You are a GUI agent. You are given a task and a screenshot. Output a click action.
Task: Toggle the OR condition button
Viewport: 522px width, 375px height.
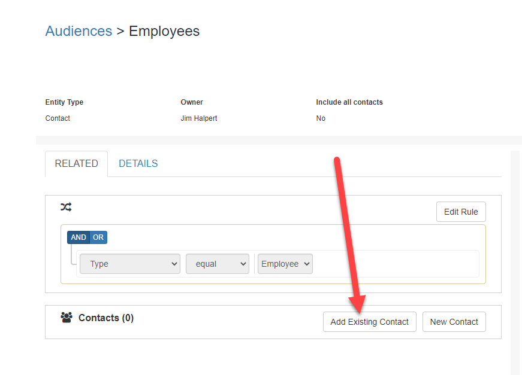click(x=98, y=237)
